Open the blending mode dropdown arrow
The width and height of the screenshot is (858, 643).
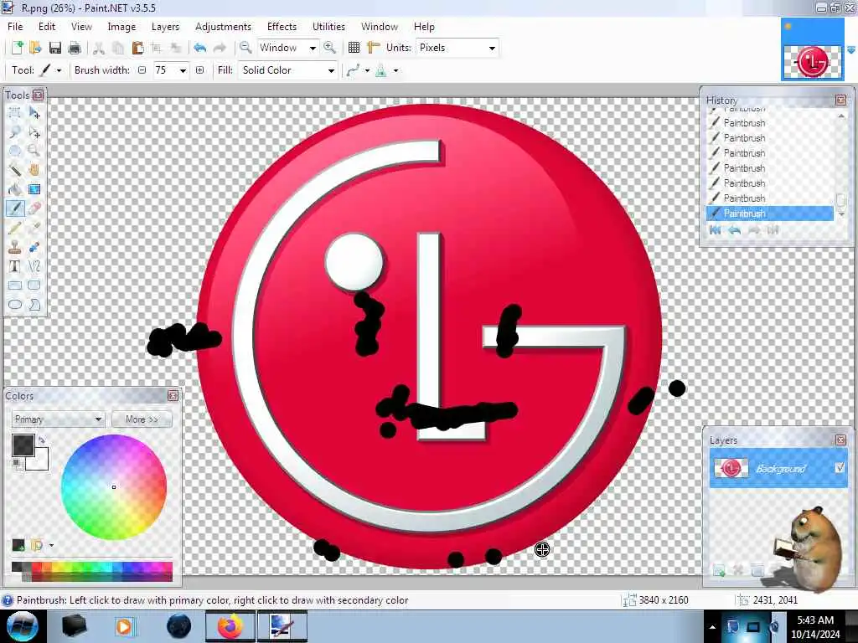tap(395, 70)
